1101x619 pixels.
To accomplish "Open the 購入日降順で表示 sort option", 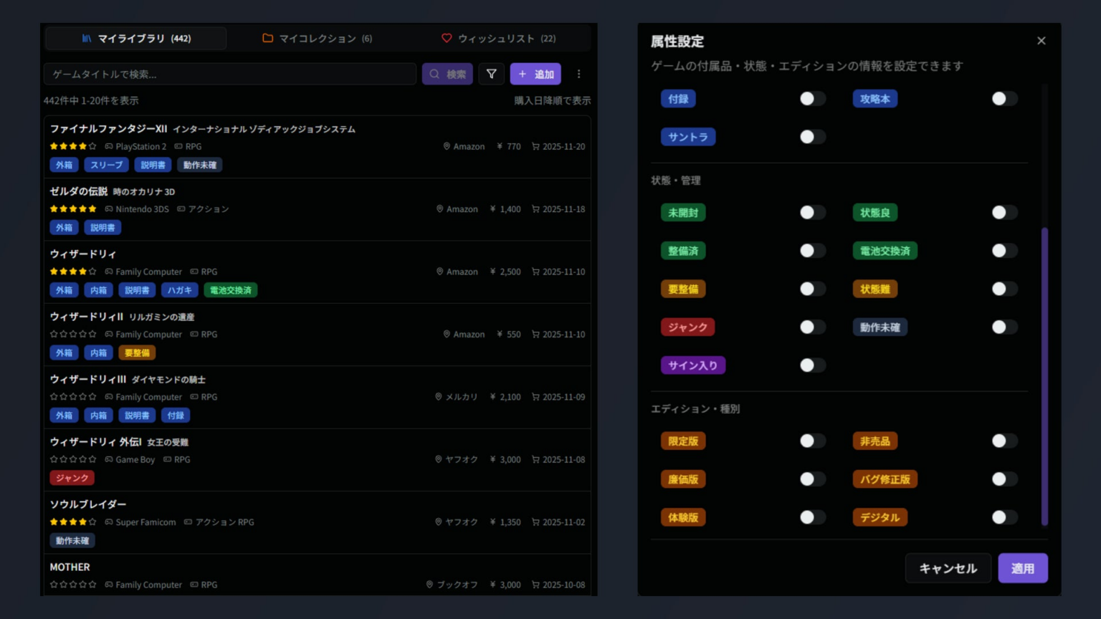I will point(552,100).
